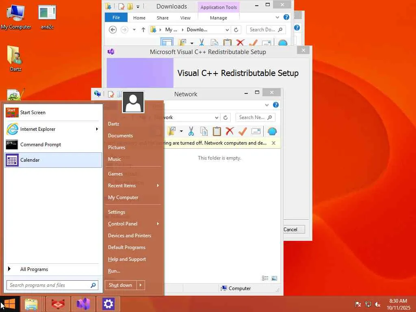Click Action Center flag in tray
Viewport: 416px width, 312px height.
[x=358, y=304]
